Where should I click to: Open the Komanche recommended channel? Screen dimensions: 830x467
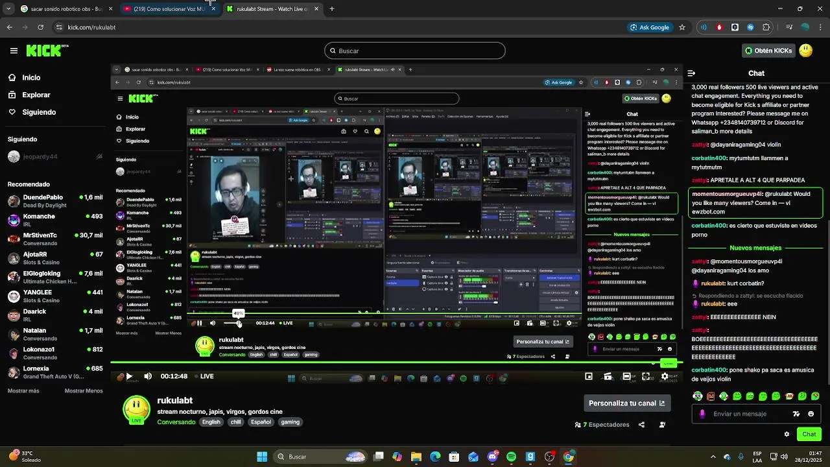pos(54,220)
